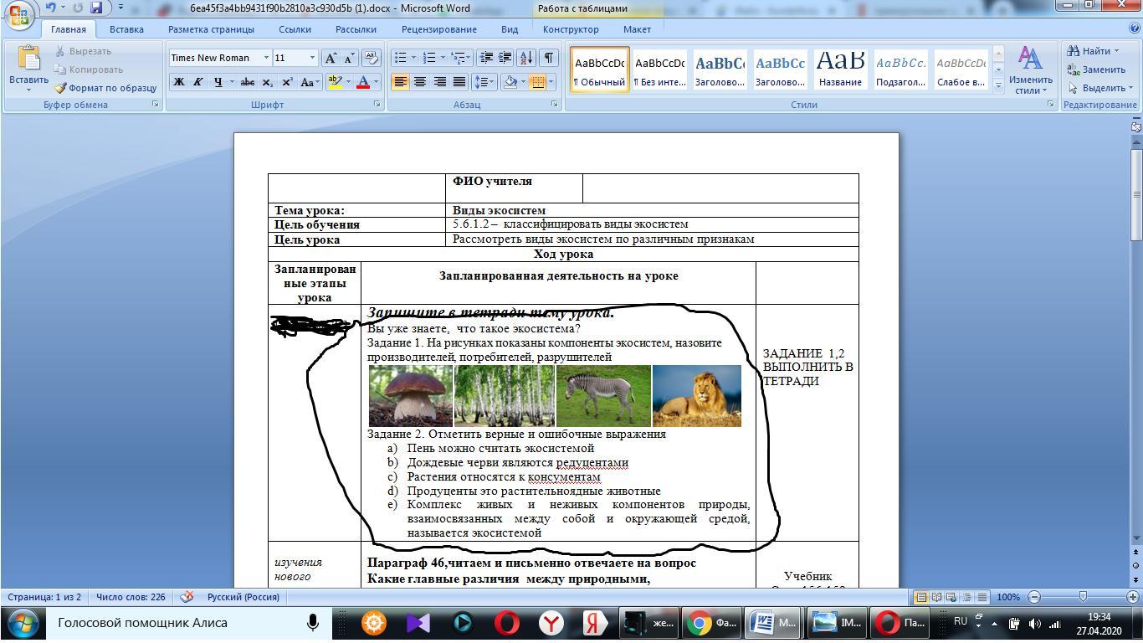Screen dimensions: 1143x643
Task: Apply subscript formatting
Action: (x=268, y=82)
